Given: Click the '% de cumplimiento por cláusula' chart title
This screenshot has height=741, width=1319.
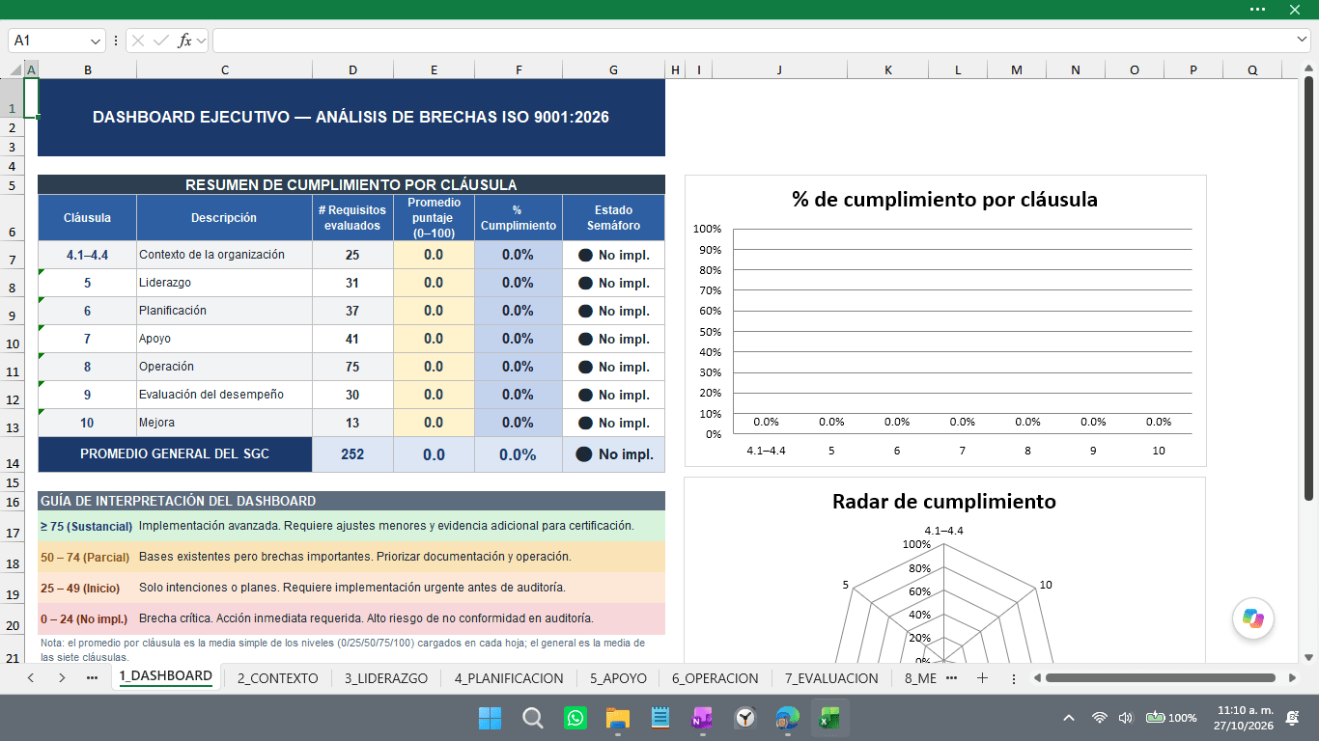Looking at the screenshot, I should point(944,200).
